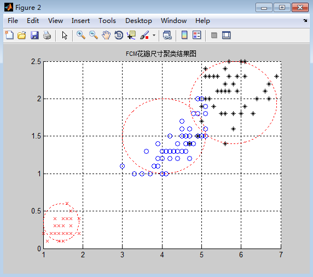
Task: Open the Insert menu
Action: coord(80,21)
